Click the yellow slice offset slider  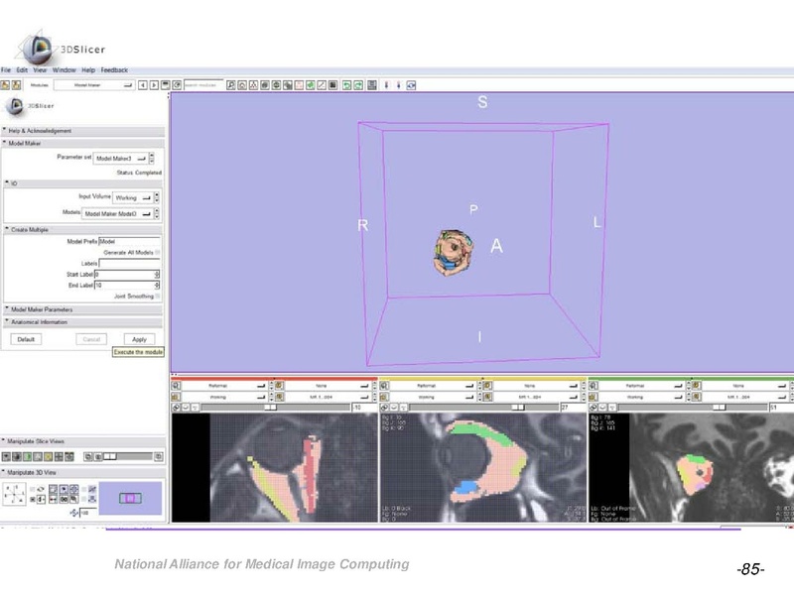(483, 408)
